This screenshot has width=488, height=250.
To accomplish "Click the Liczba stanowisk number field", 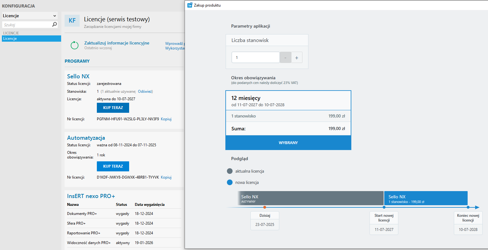I will tap(255, 58).
